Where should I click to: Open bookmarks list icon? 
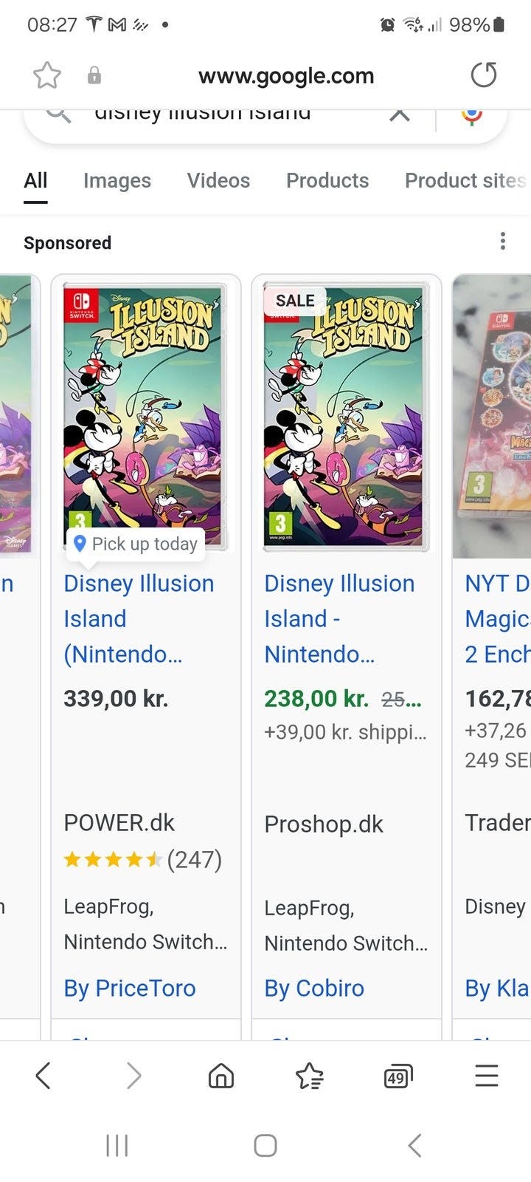(310, 1076)
